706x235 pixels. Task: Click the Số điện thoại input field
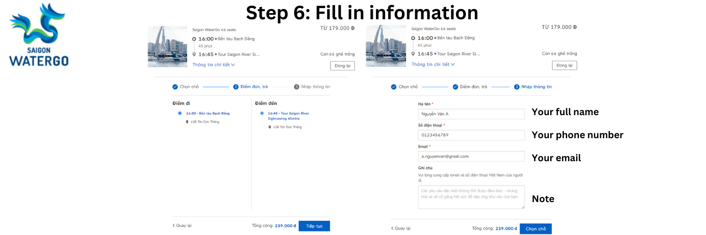coord(471,135)
